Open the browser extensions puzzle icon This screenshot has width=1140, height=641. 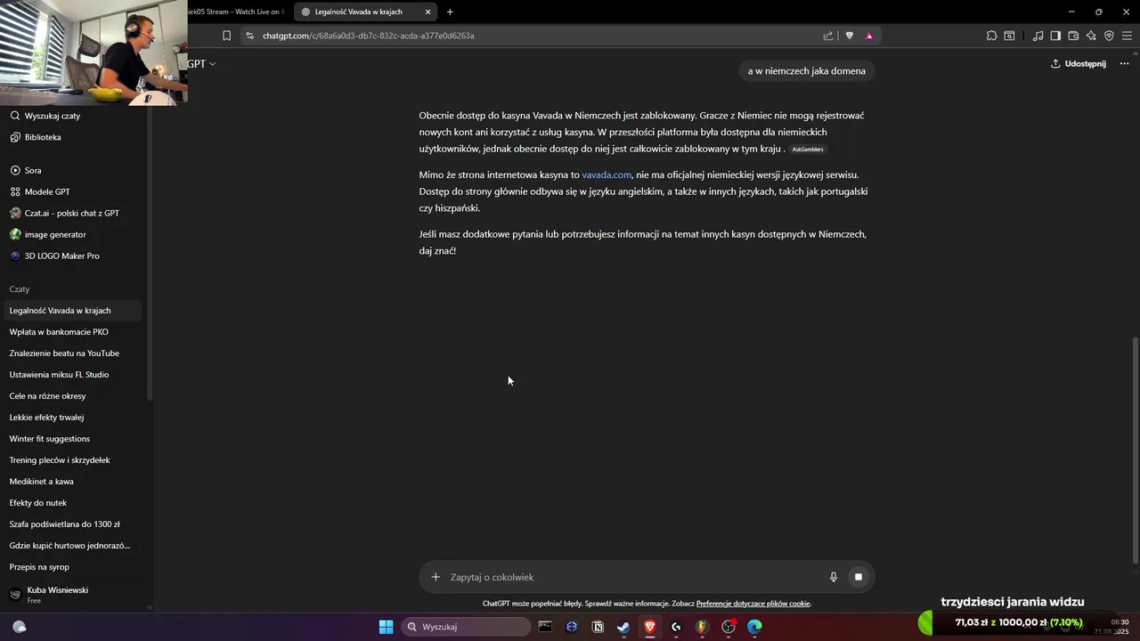pyautogui.click(x=991, y=36)
